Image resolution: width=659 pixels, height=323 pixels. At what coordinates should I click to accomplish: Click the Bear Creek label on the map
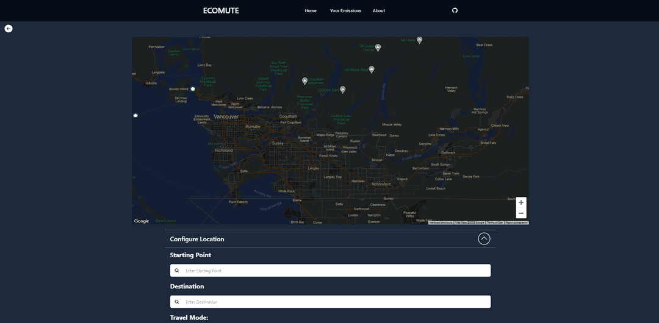[x=484, y=45]
